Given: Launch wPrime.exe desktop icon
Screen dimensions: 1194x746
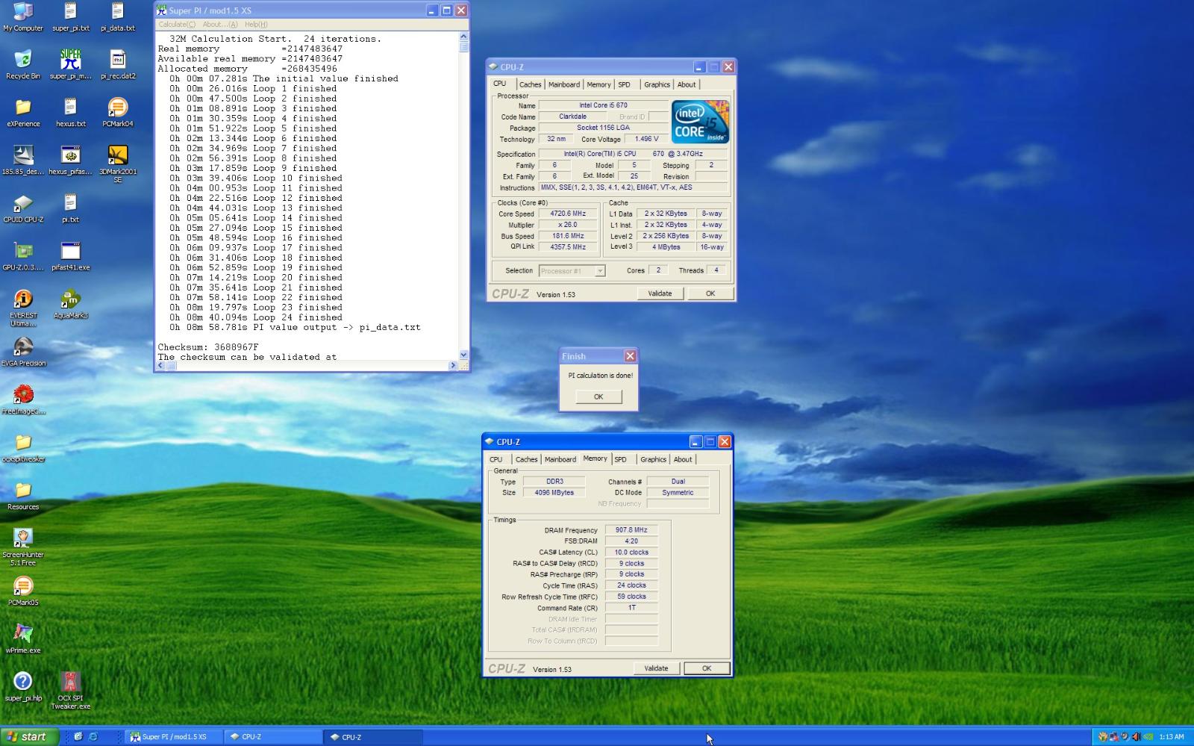Looking at the screenshot, I should point(23,638).
